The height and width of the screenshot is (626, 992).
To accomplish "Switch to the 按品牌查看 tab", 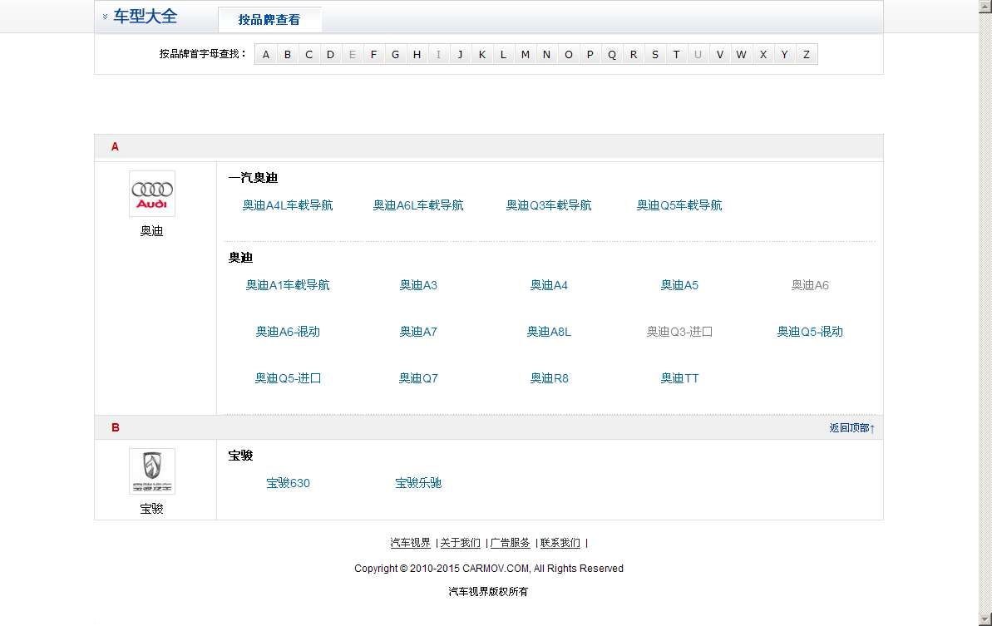I will (x=269, y=20).
